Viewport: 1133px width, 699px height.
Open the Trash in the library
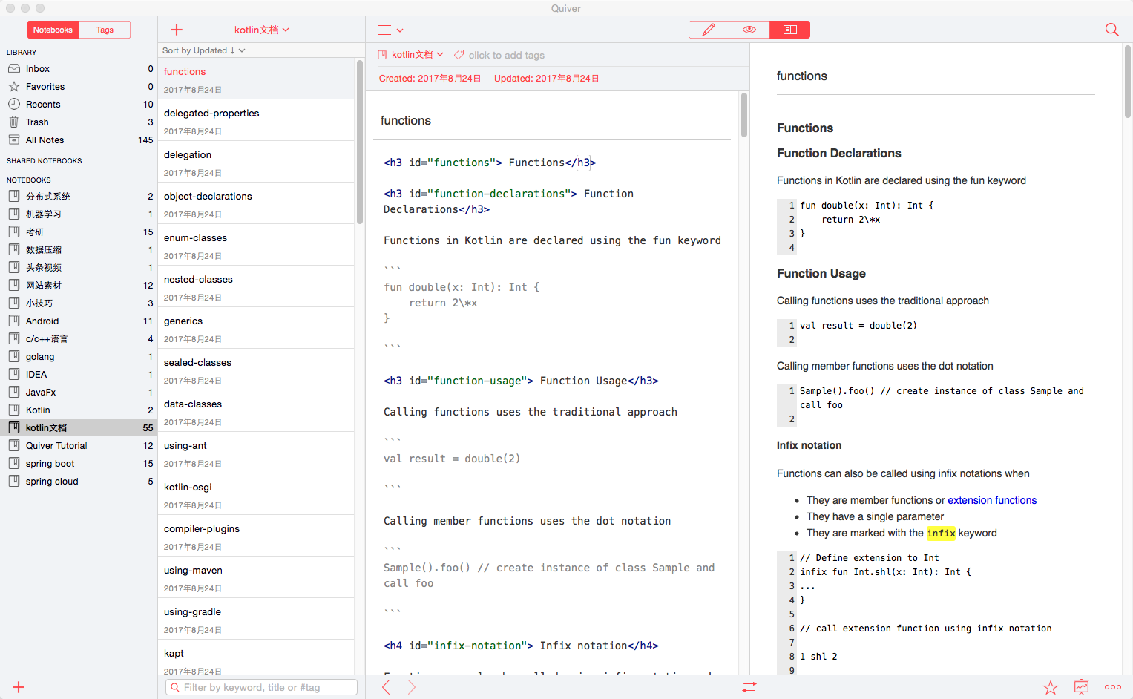point(79,122)
